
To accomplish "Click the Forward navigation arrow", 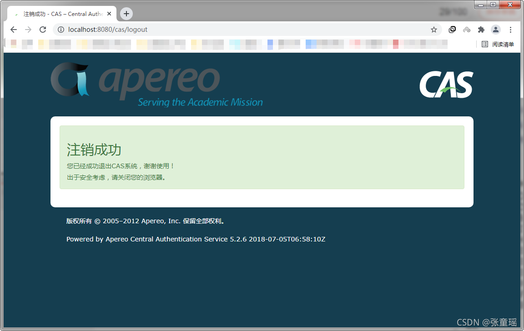I will point(28,30).
